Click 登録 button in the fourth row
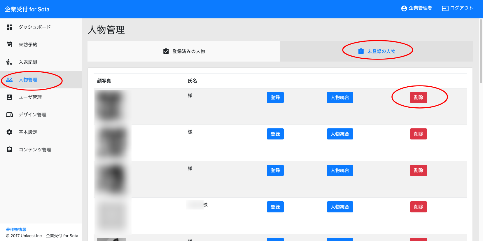 pos(275,207)
